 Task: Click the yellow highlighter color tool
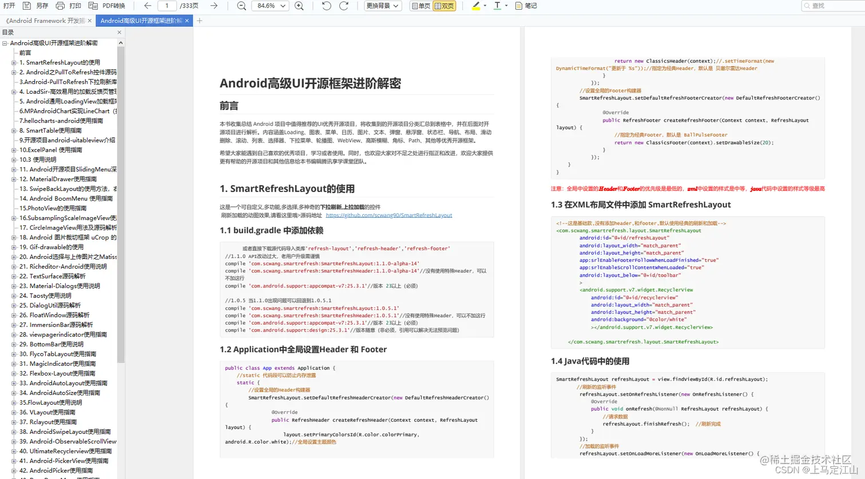click(476, 6)
